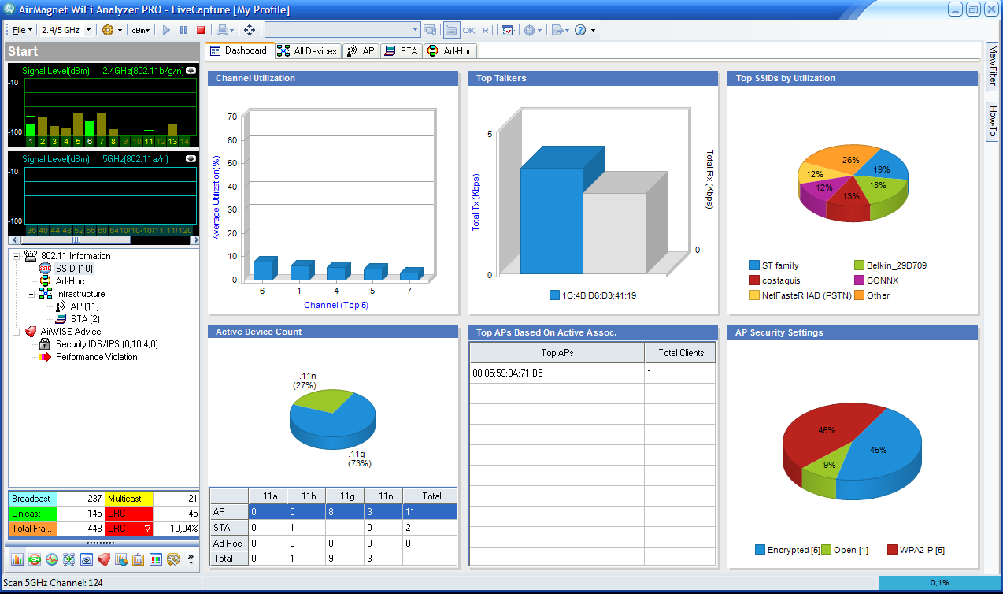Select the Ad-Hoc tree item
Viewport: 1003px width, 594px height.
click(69, 281)
